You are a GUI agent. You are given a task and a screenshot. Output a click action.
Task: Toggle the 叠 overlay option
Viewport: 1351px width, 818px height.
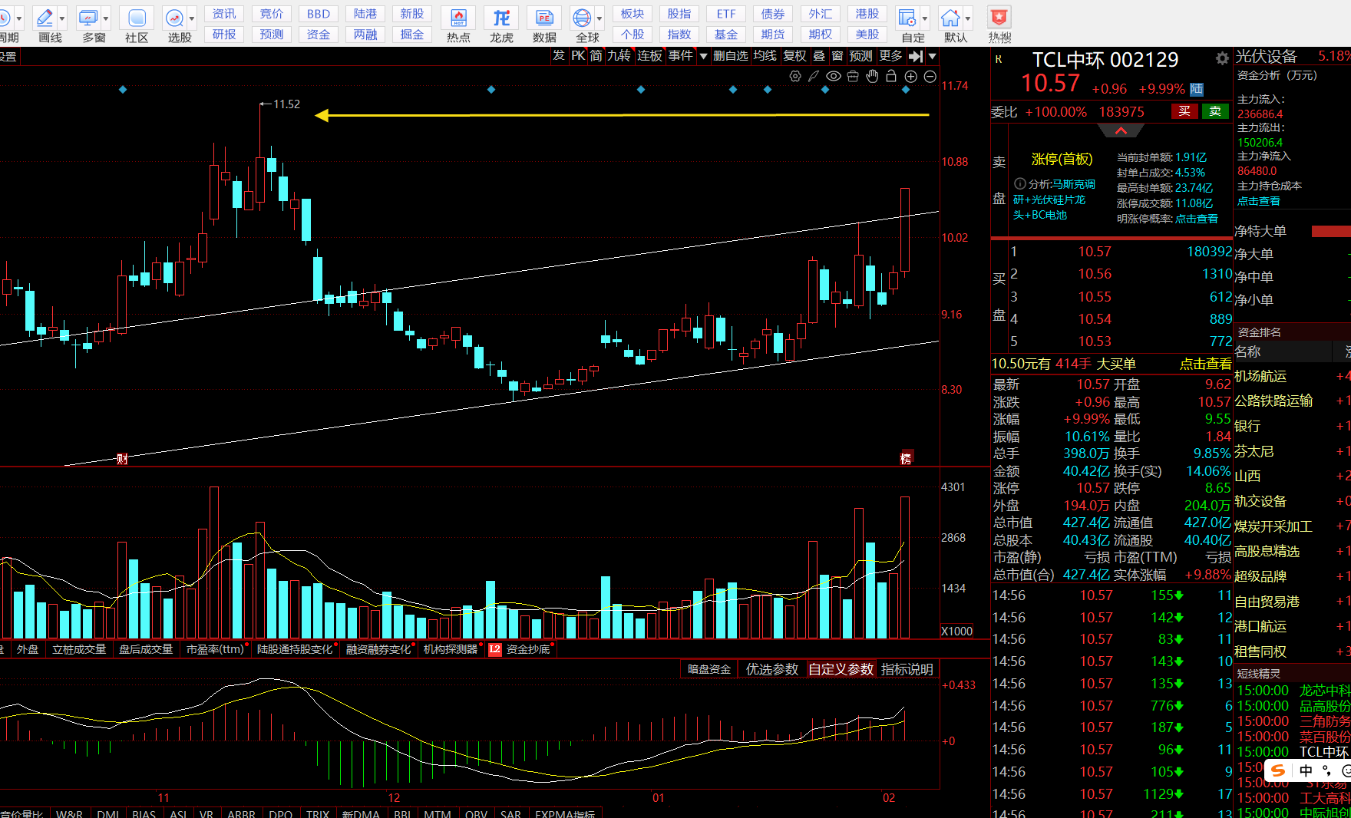819,56
